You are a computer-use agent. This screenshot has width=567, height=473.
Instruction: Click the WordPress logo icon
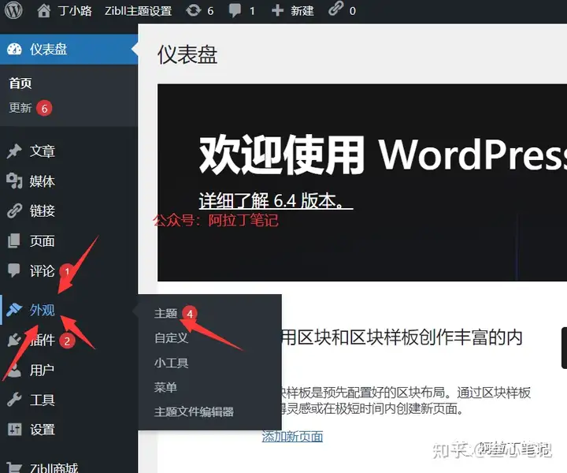[x=13, y=10]
